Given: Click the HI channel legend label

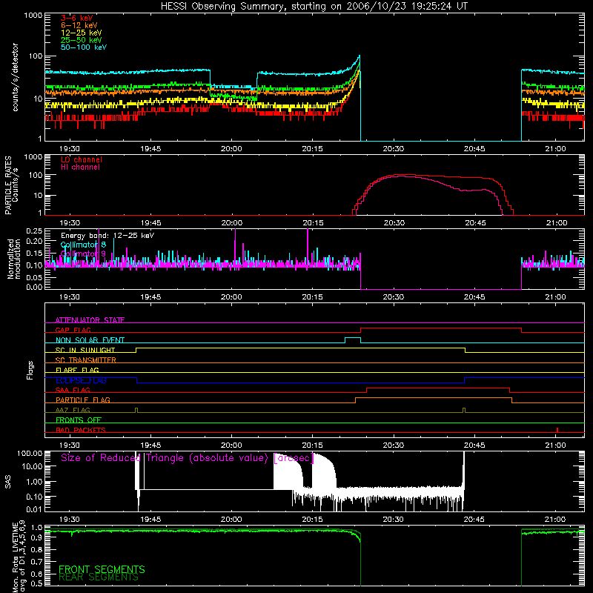Looking at the screenshot, I should tap(80, 167).
